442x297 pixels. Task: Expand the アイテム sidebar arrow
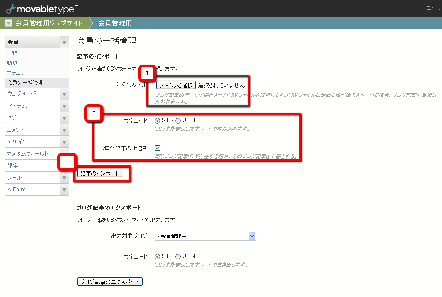click(64, 106)
